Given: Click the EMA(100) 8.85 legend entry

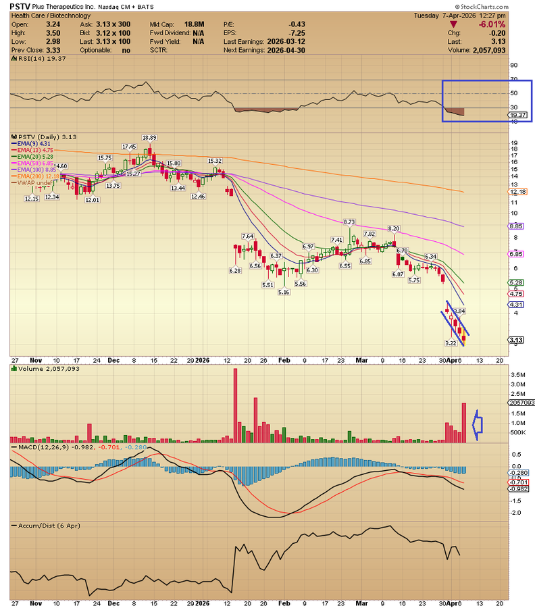Looking at the screenshot, I should (x=34, y=170).
